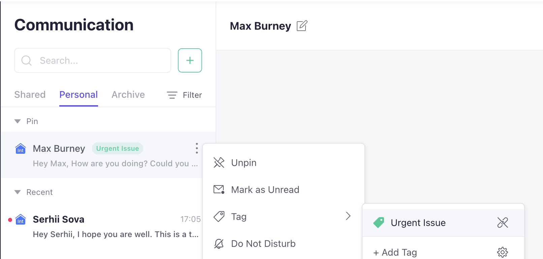This screenshot has height=259, width=543.
Task: Open the Serhii Sova conversation
Action: tap(108, 226)
